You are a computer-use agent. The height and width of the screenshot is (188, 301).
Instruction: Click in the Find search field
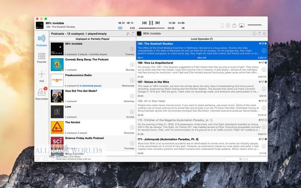tap(246, 159)
